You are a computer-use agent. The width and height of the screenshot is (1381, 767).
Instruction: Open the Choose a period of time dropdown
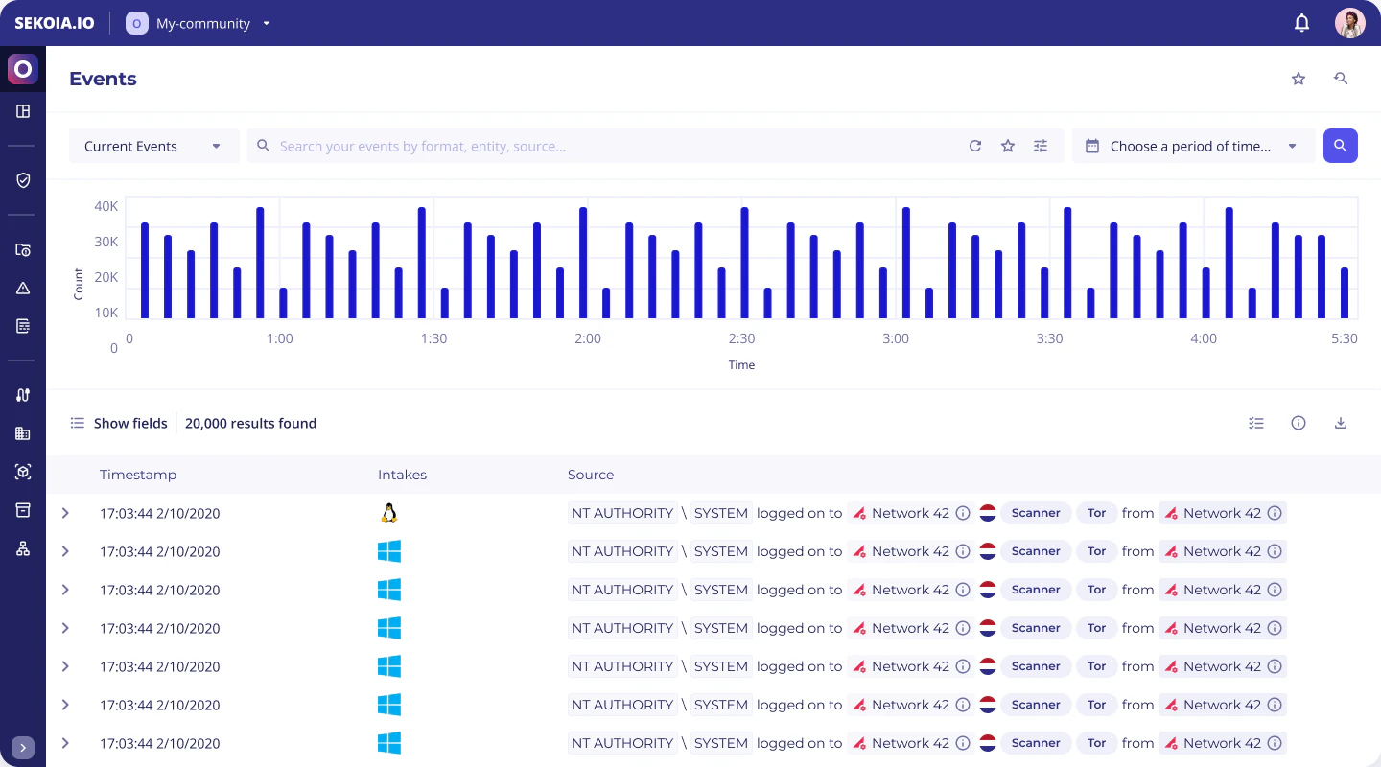point(1193,146)
